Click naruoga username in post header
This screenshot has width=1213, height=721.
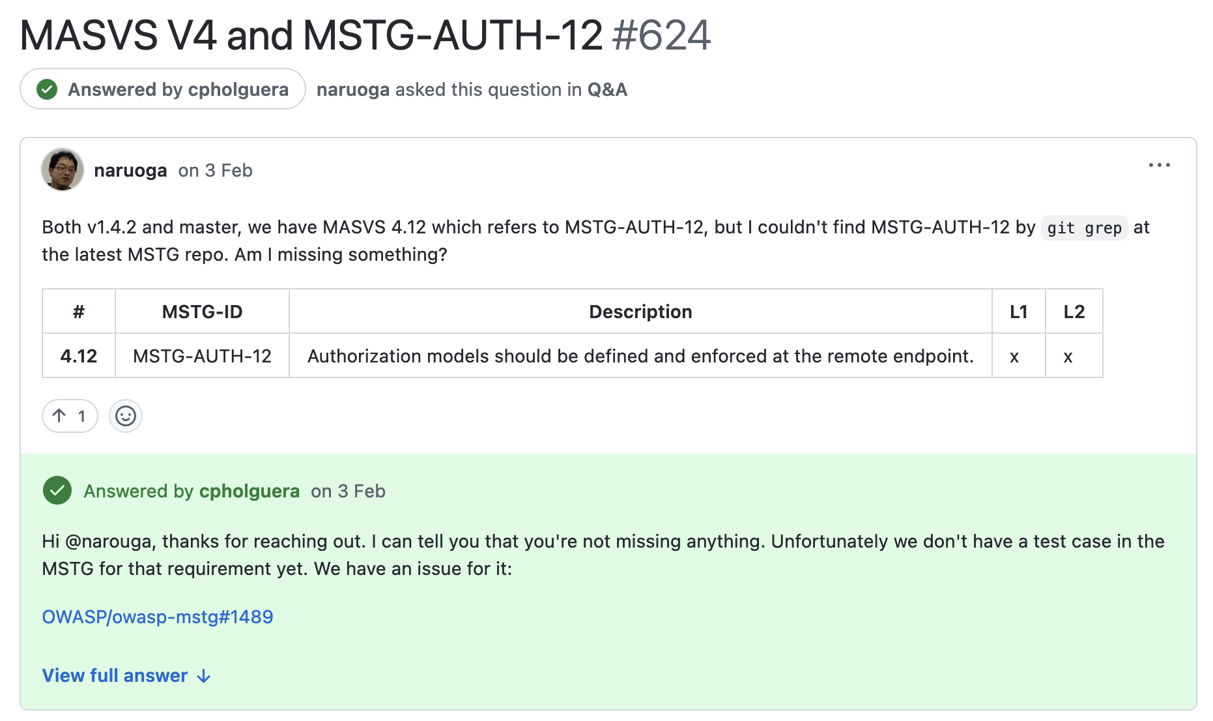pos(130,170)
